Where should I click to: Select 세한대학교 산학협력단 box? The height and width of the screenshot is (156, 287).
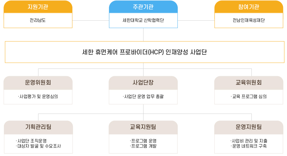pos(143,20)
